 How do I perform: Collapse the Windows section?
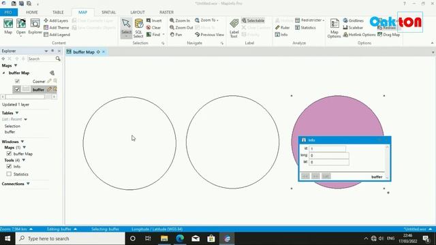22,142
